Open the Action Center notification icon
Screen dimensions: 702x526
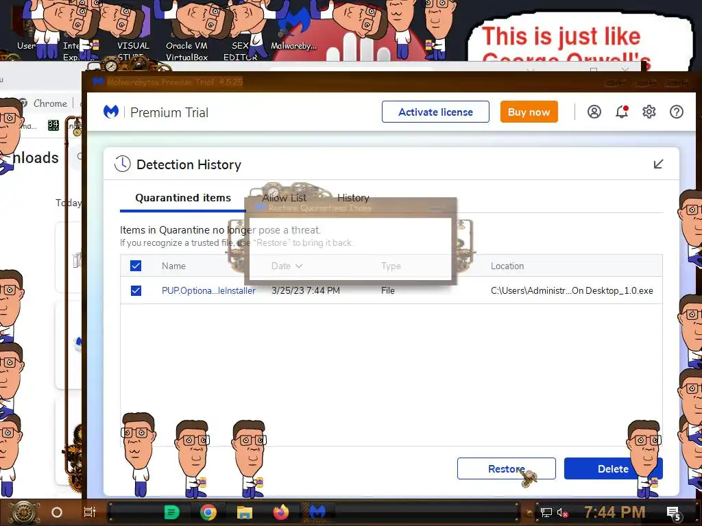pos(674,514)
